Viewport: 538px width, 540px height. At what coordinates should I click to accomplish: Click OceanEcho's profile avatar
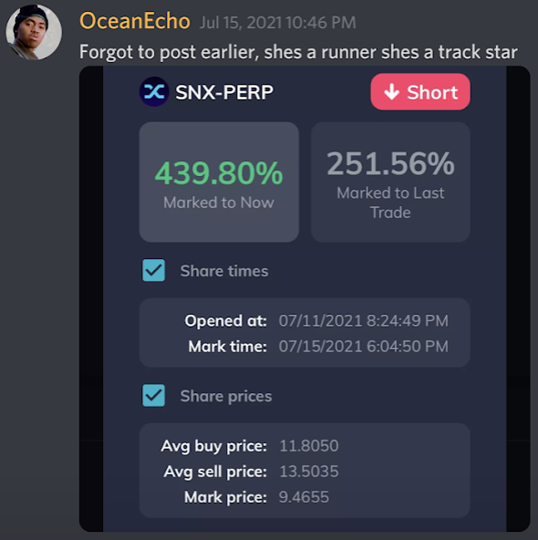pos(34,32)
